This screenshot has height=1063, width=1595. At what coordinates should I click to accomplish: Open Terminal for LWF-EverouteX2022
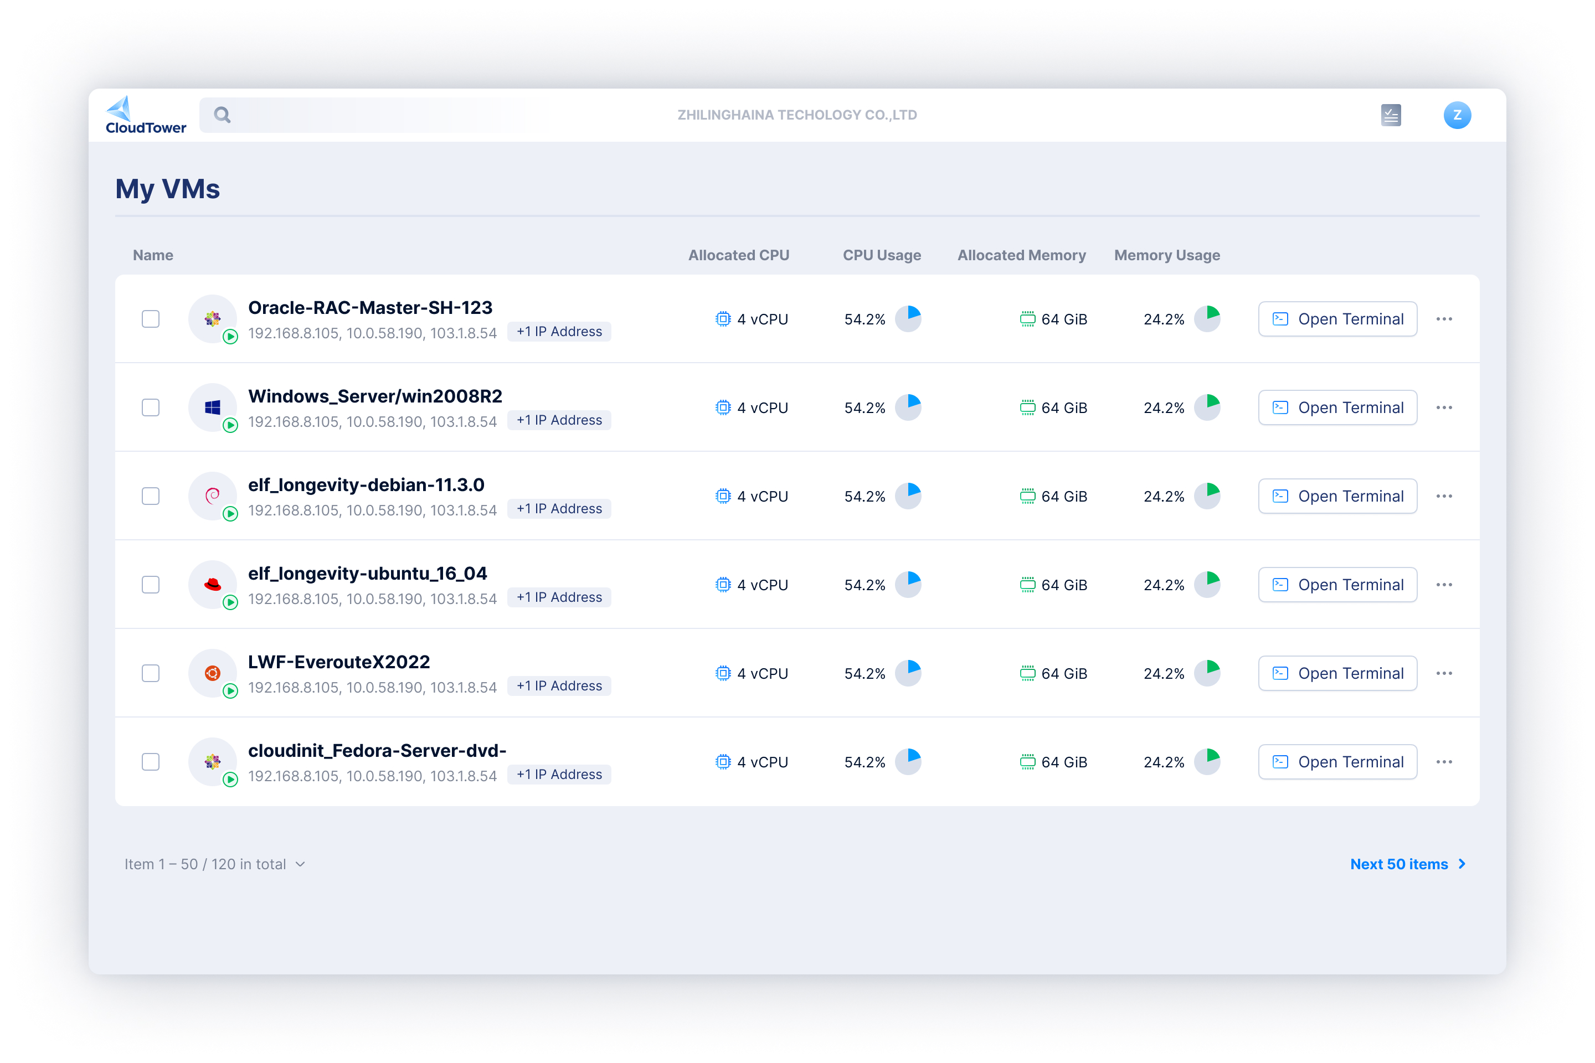pyautogui.click(x=1337, y=673)
